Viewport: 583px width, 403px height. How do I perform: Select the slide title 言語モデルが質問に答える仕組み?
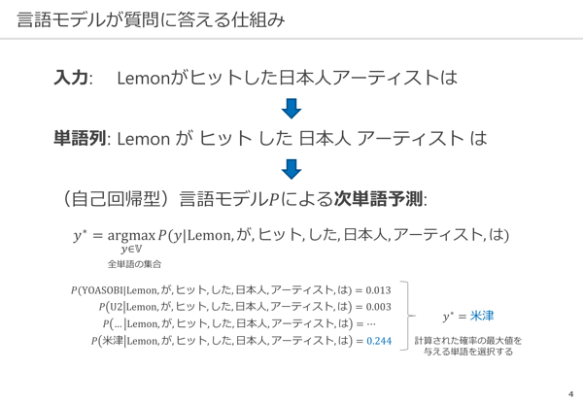pyautogui.click(x=151, y=19)
